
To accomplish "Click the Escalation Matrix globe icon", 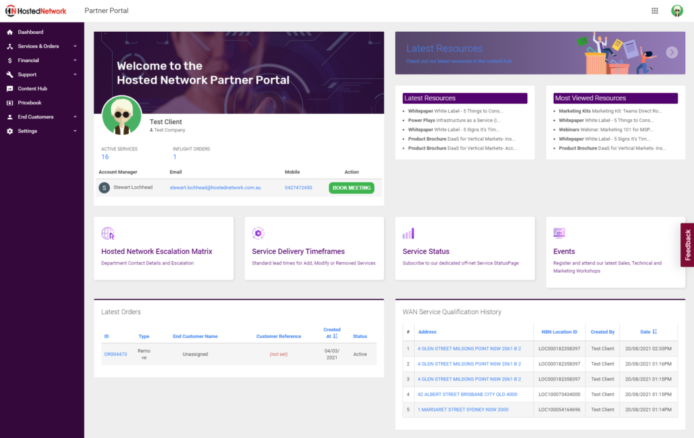I will tap(108, 233).
